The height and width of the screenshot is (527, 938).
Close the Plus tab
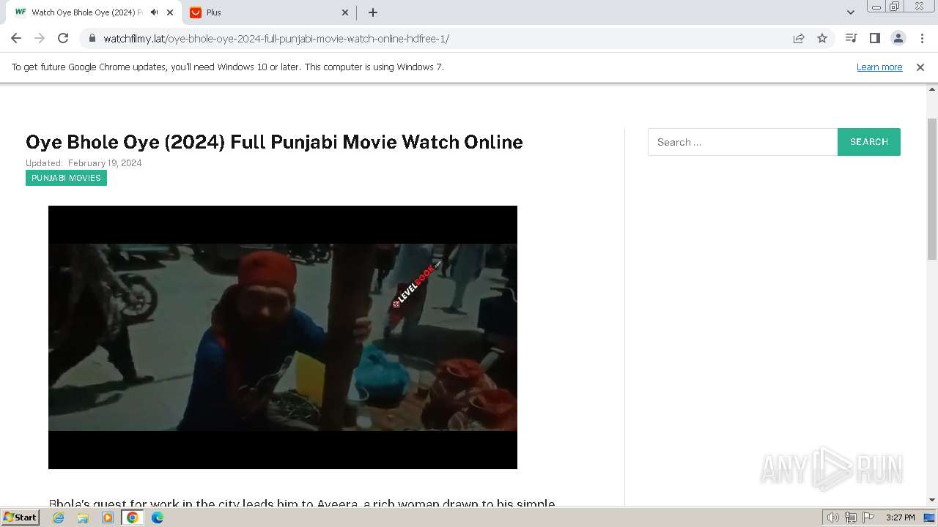tap(346, 12)
